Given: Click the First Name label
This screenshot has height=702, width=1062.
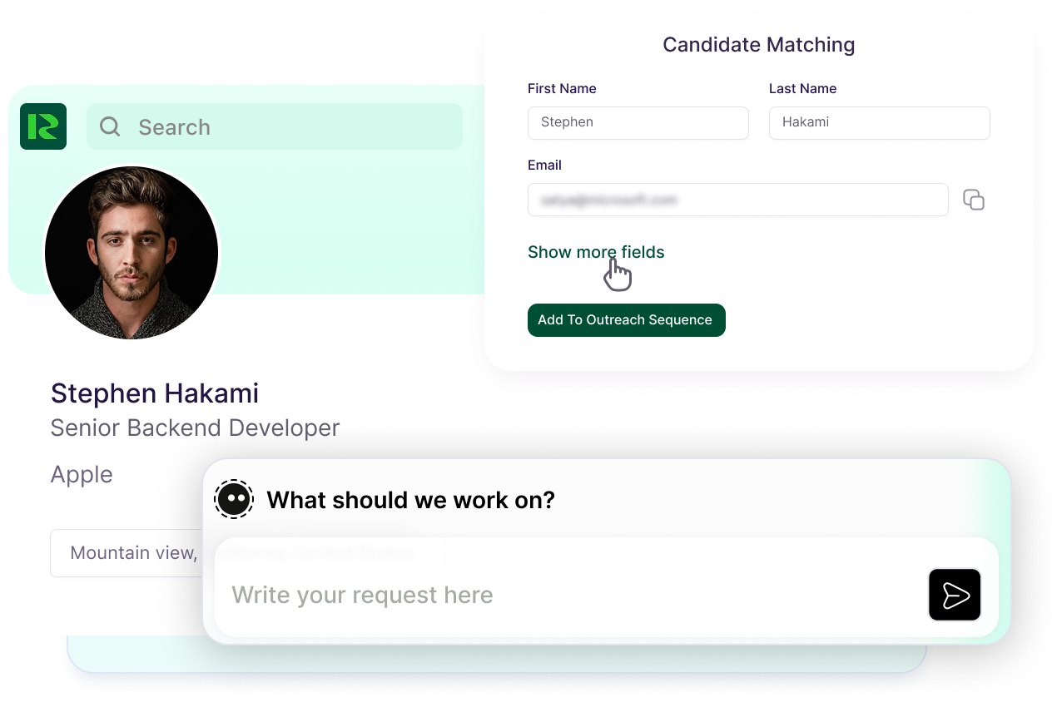Looking at the screenshot, I should [562, 89].
